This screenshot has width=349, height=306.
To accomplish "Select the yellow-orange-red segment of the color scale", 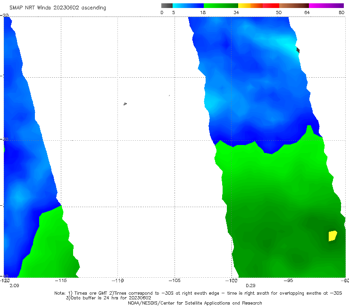I will (x=258, y=6).
